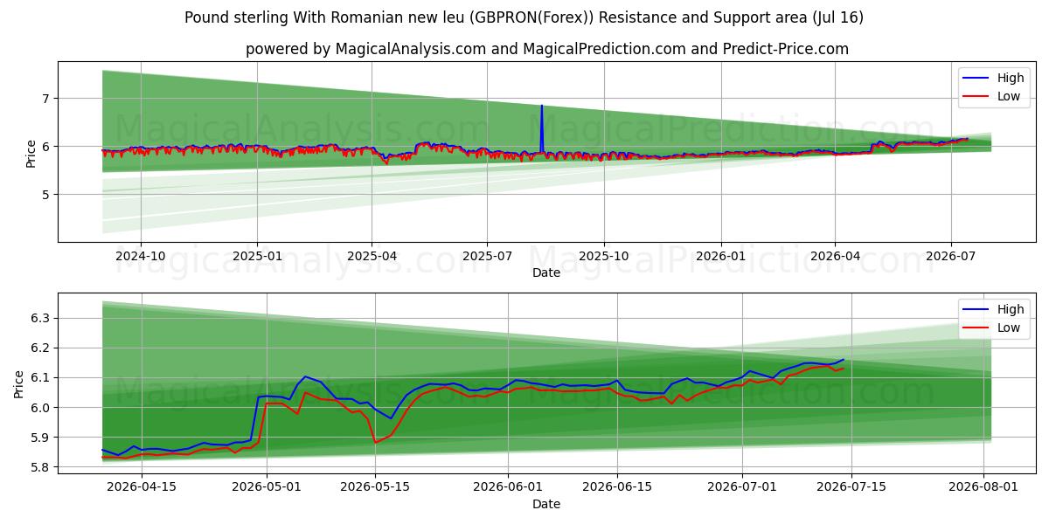Screen dimensions: 1049x524
Task: Click the 2026-06-15 tick label on bottom chart
Action: coord(617,487)
